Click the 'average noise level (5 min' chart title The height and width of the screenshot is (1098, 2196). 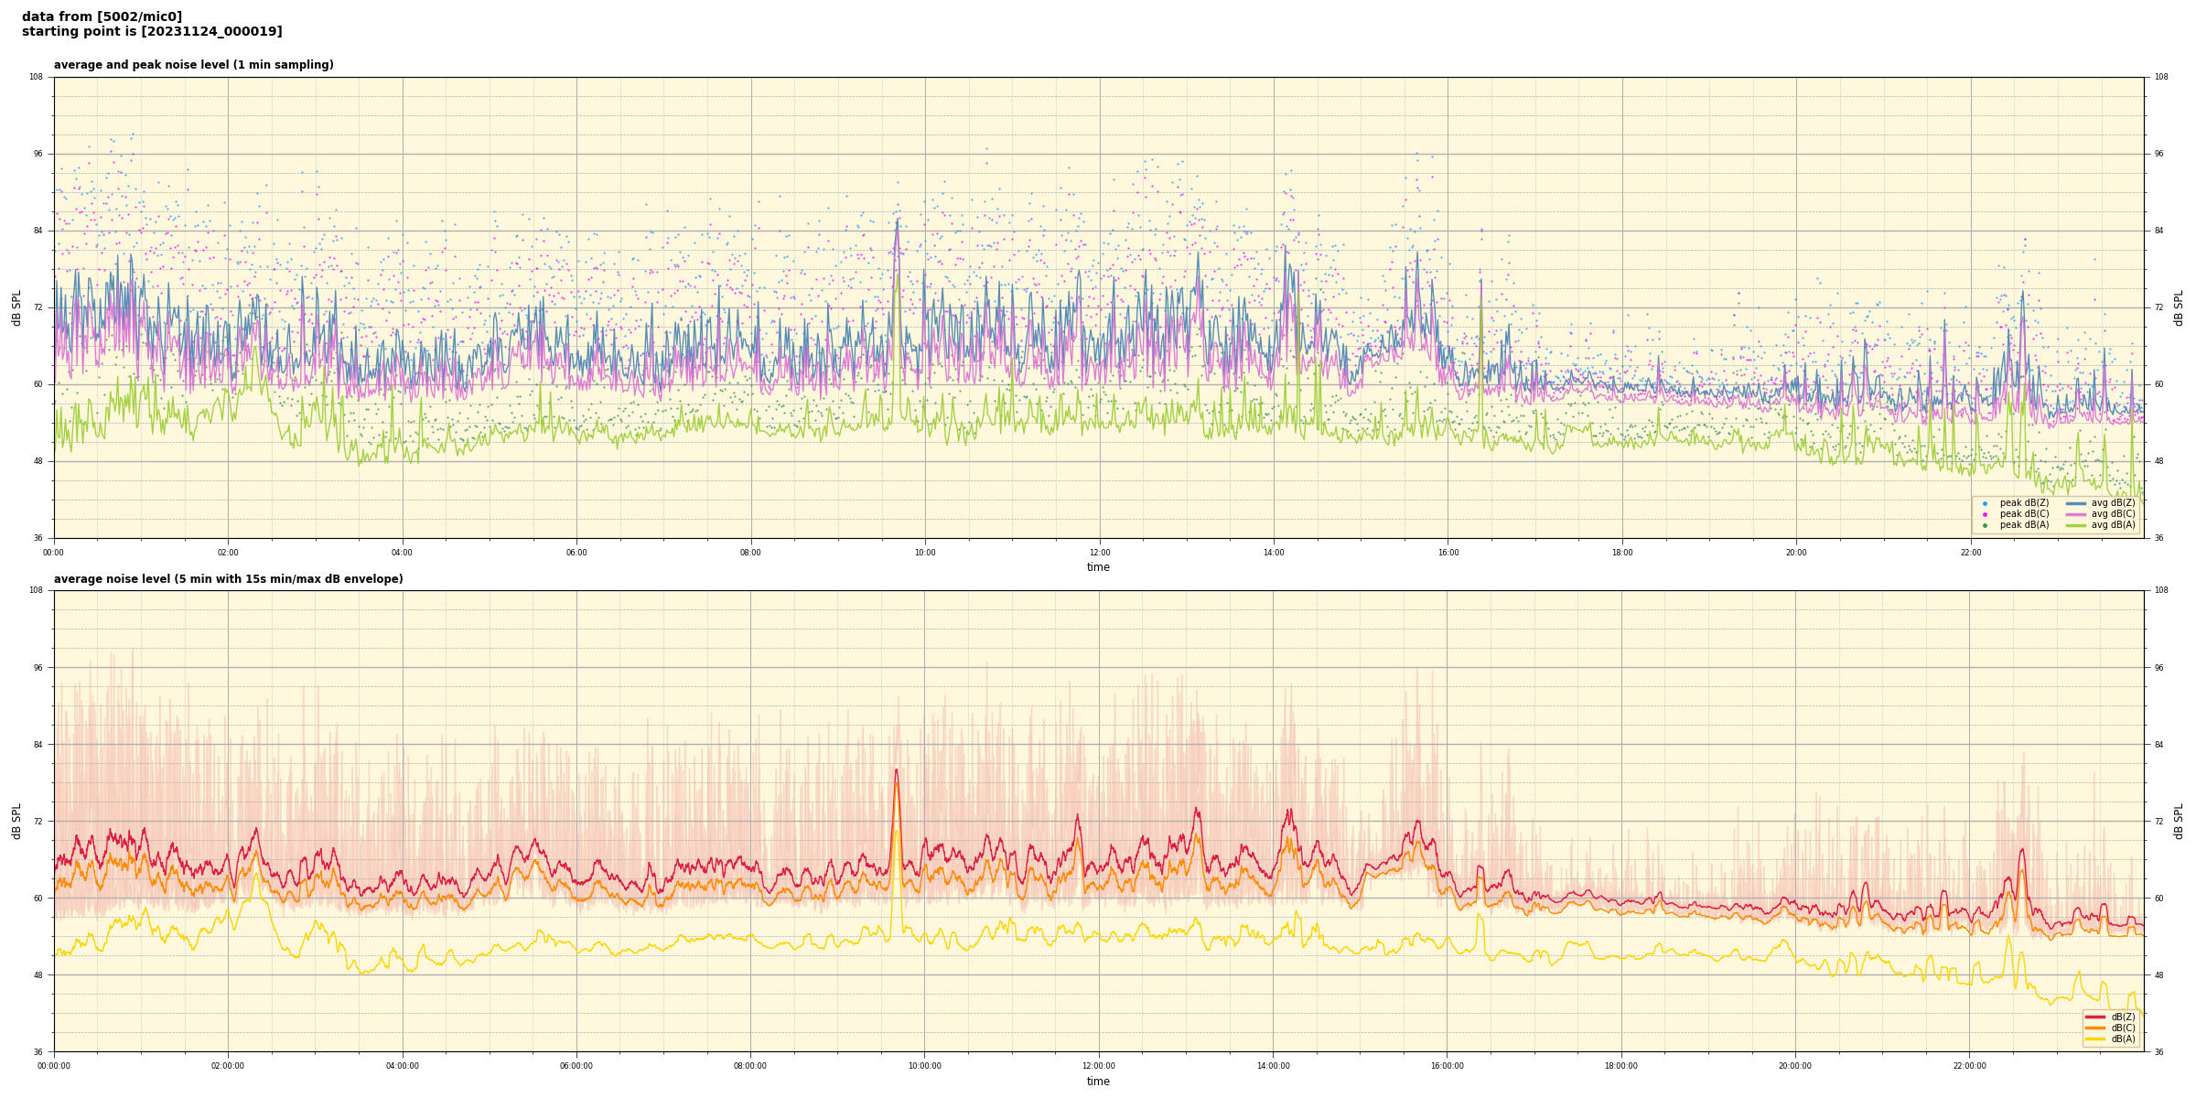coord(228,579)
